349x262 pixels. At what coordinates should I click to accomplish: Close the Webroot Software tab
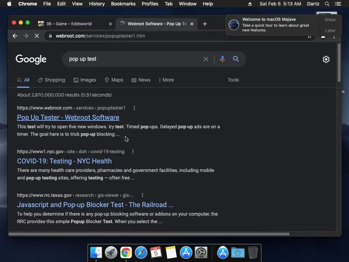click(192, 24)
